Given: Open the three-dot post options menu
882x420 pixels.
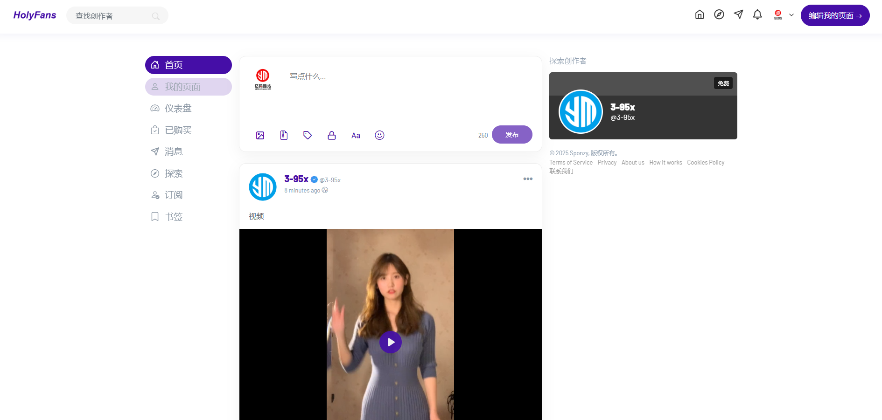Looking at the screenshot, I should click(x=528, y=179).
